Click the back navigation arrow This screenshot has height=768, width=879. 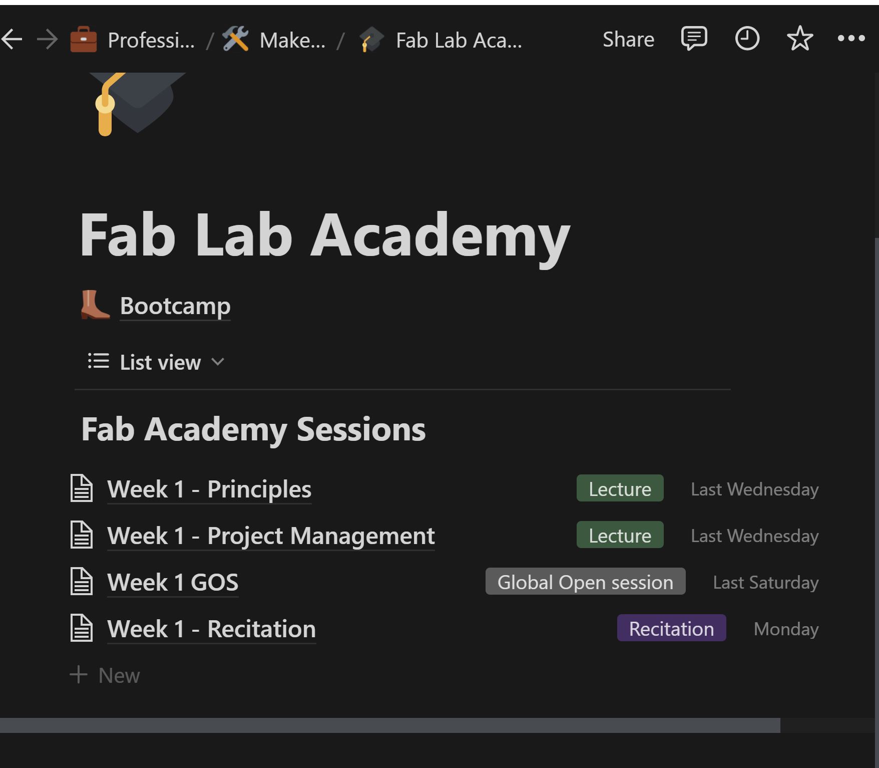[11, 39]
